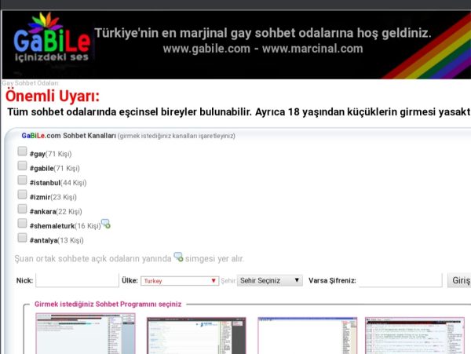Click the #ankara(22 Kişi) channel label

tap(56, 212)
